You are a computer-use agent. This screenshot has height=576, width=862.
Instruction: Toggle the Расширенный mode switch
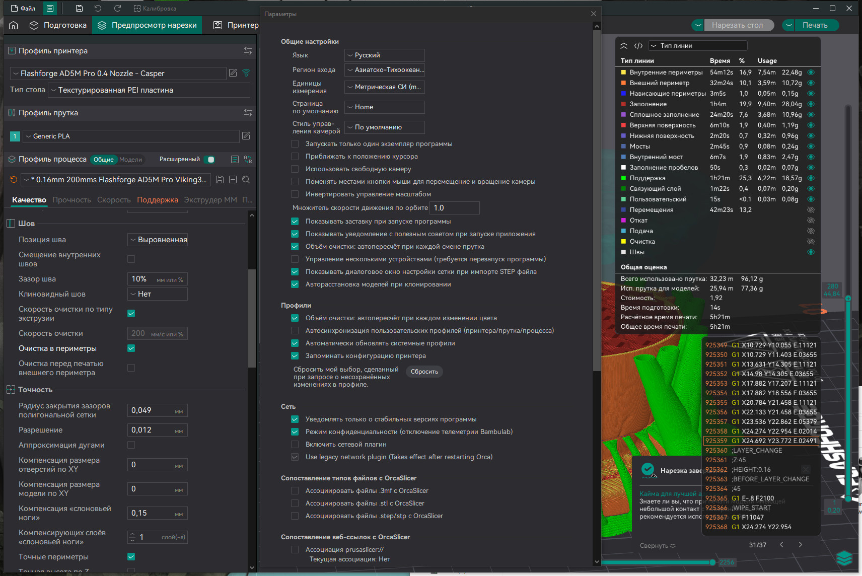[210, 160]
